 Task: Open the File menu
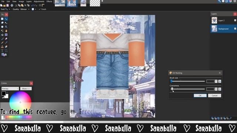[3, 1]
